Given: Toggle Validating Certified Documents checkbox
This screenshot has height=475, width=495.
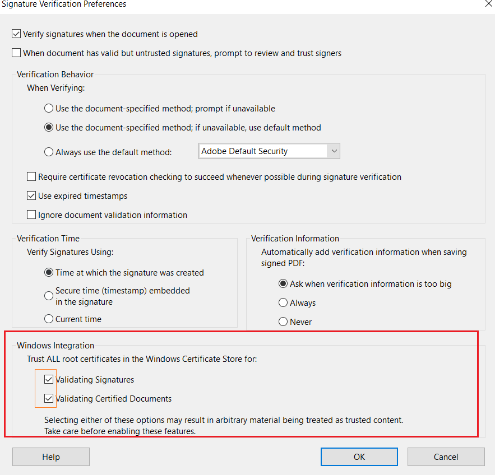Looking at the screenshot, I should click(49, 399).
